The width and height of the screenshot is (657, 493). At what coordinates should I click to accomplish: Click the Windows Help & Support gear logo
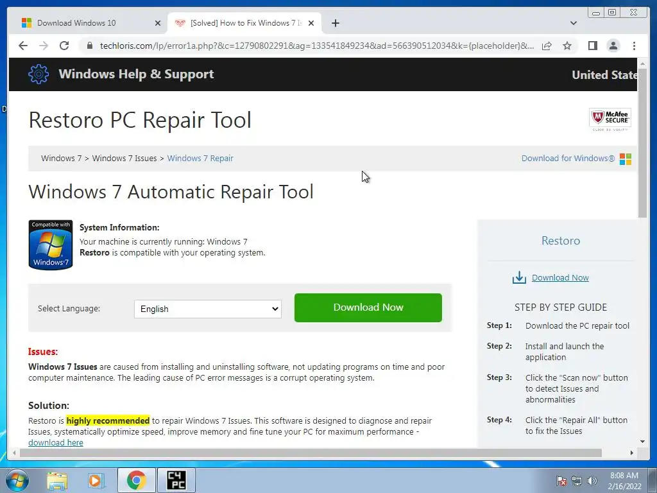[38, 74]
